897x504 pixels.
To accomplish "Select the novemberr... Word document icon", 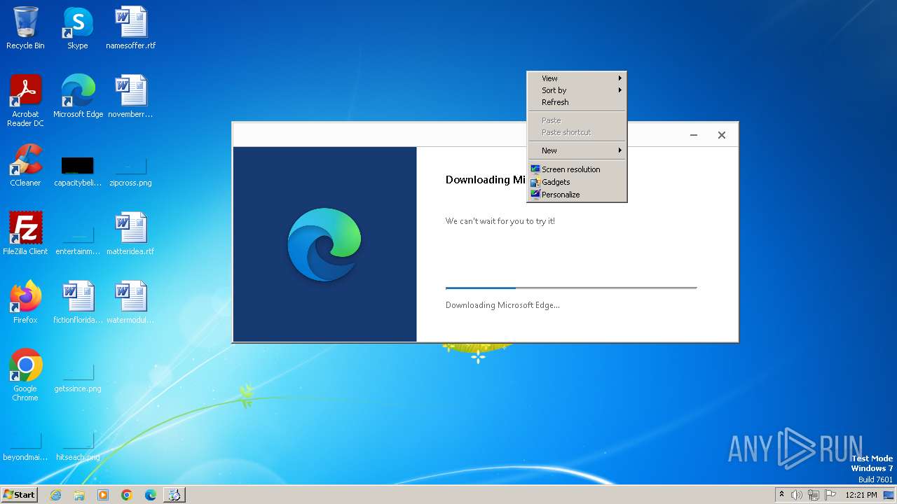I will click(x=130, y=96).
